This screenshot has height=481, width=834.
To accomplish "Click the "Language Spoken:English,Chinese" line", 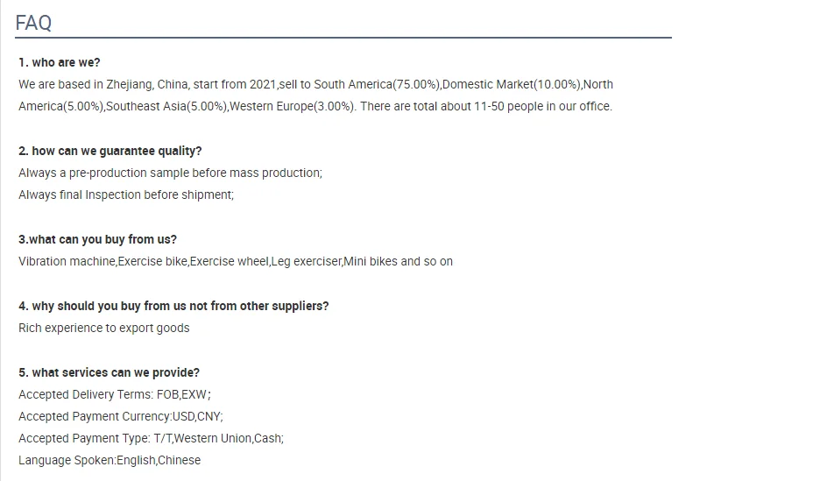I will click(x=110, y=460).
